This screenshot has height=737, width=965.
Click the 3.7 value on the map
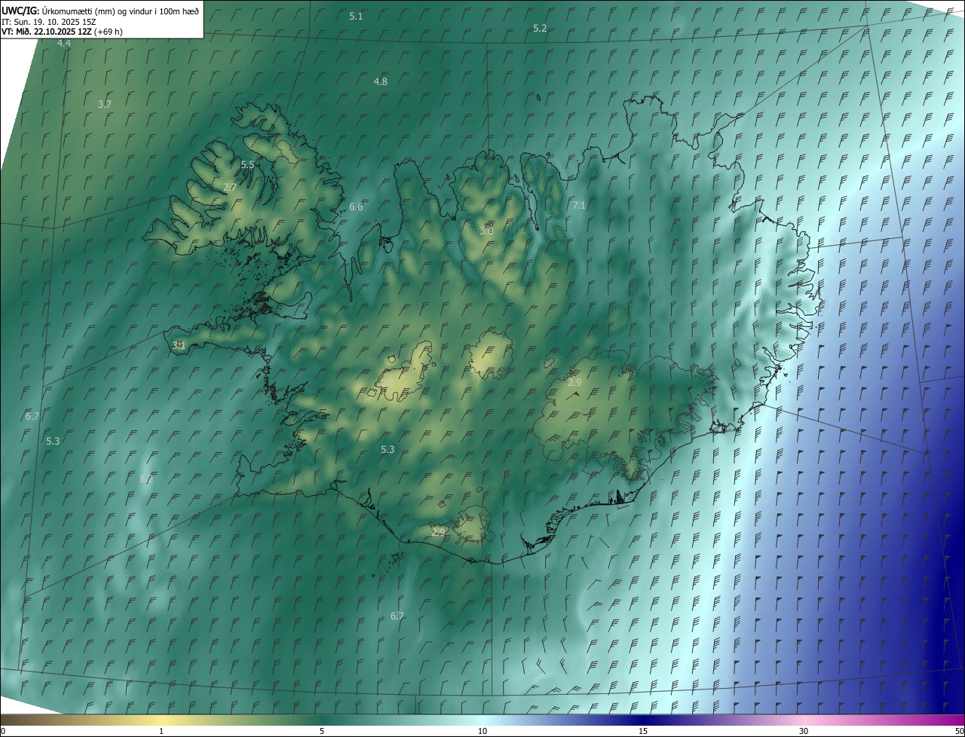105,104
